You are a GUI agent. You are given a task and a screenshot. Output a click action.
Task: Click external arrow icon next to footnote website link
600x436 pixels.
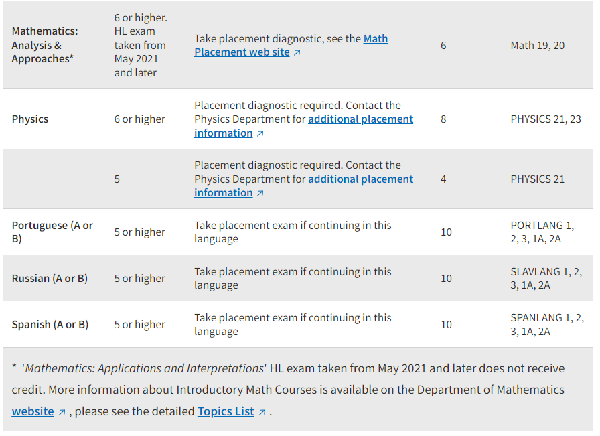click(x=62, y=413)
